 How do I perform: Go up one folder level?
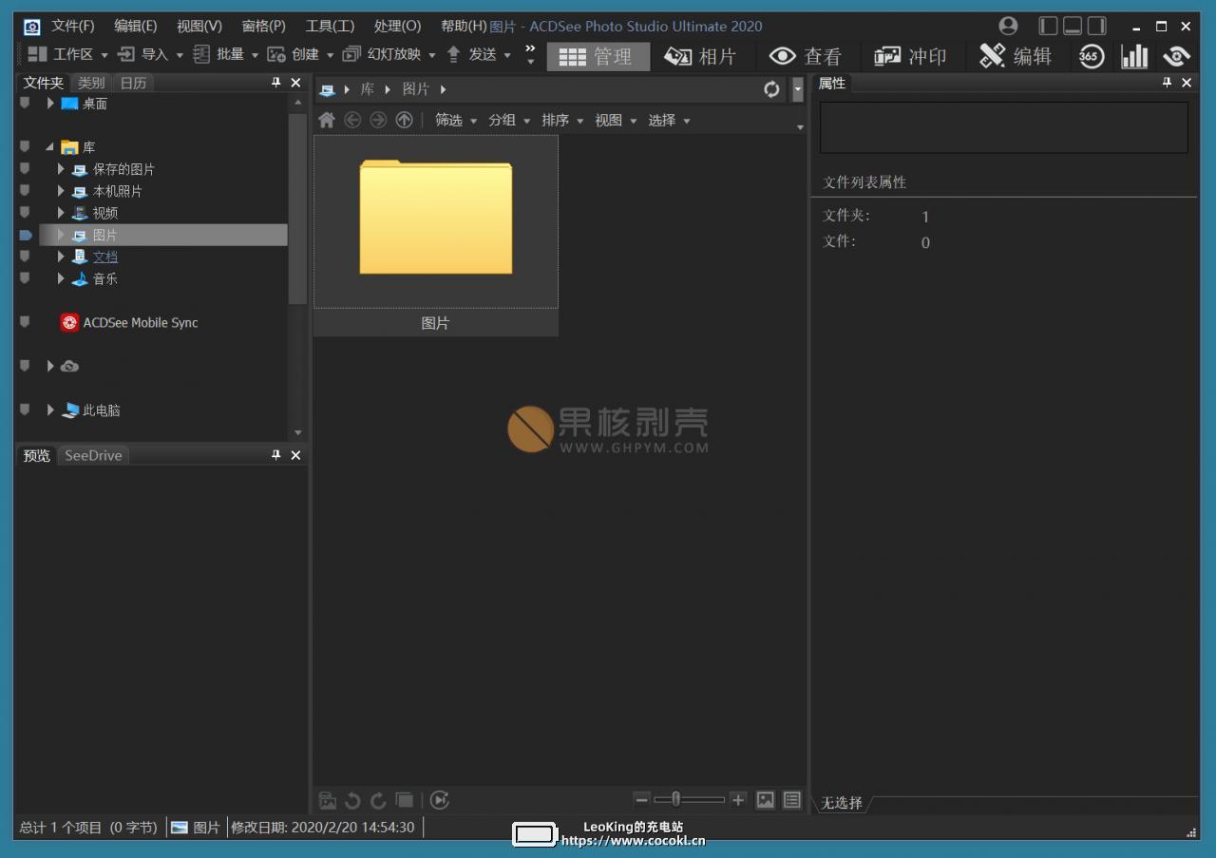404,120
